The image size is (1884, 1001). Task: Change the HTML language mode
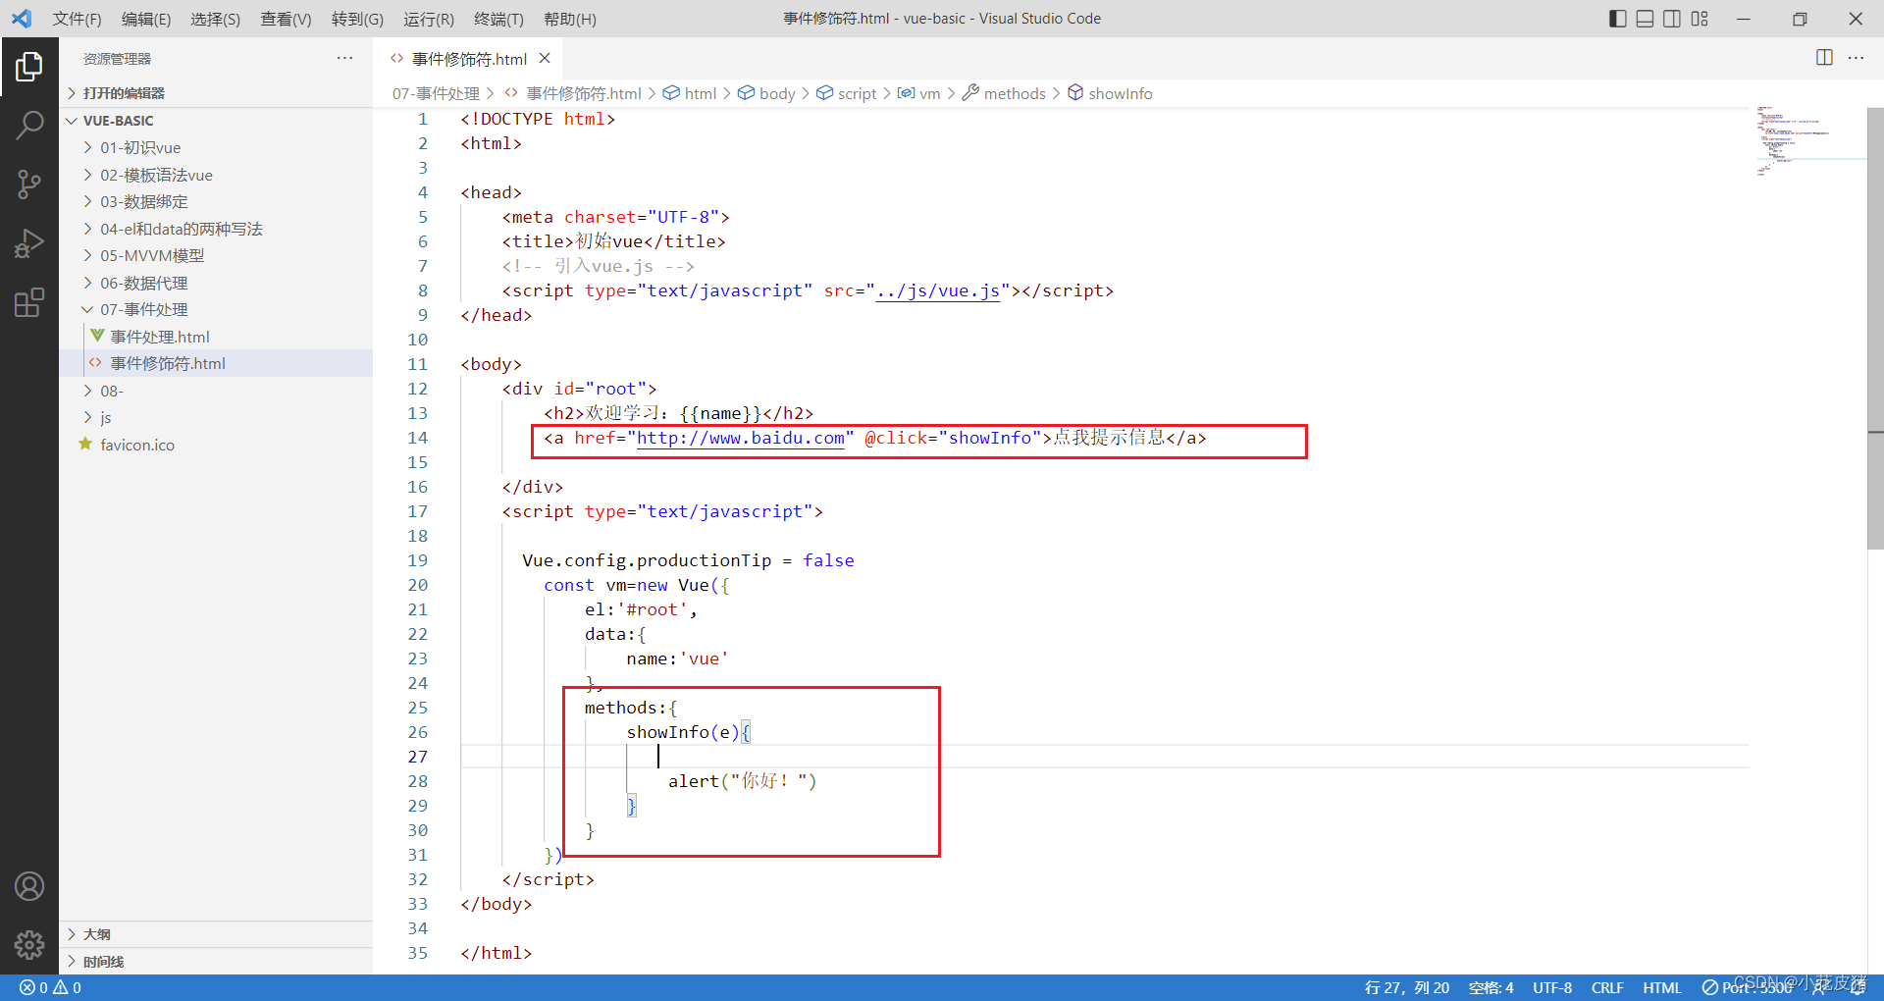(1662, 987)
